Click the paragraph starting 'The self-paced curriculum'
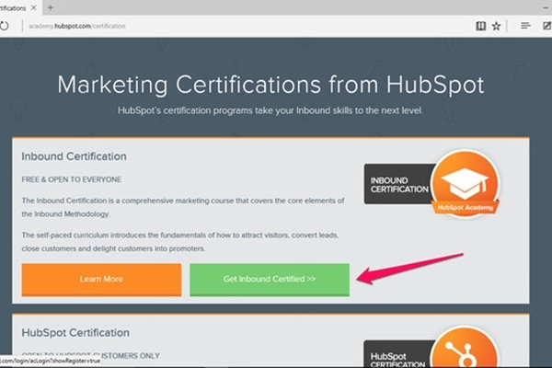This screenshot has width=552, height=368. [180, 242]
